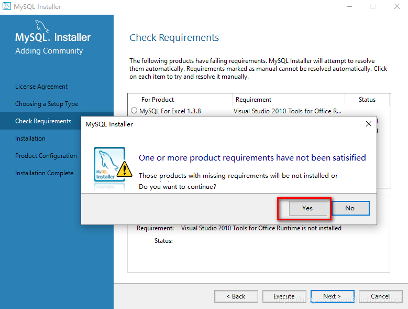Minimize the MySQL Installer window
Viewport: 408px width, 309px height.
click(x=349, y=6)
